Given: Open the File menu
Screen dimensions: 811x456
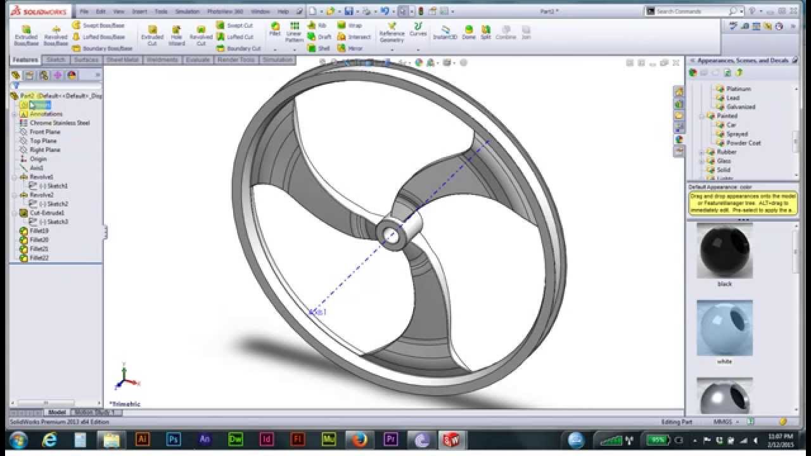Looking at the screenshot, I should pos(84,11).
